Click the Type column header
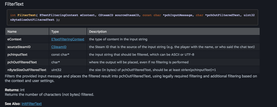The image size is (277, 107). click(x=55, y=32)
